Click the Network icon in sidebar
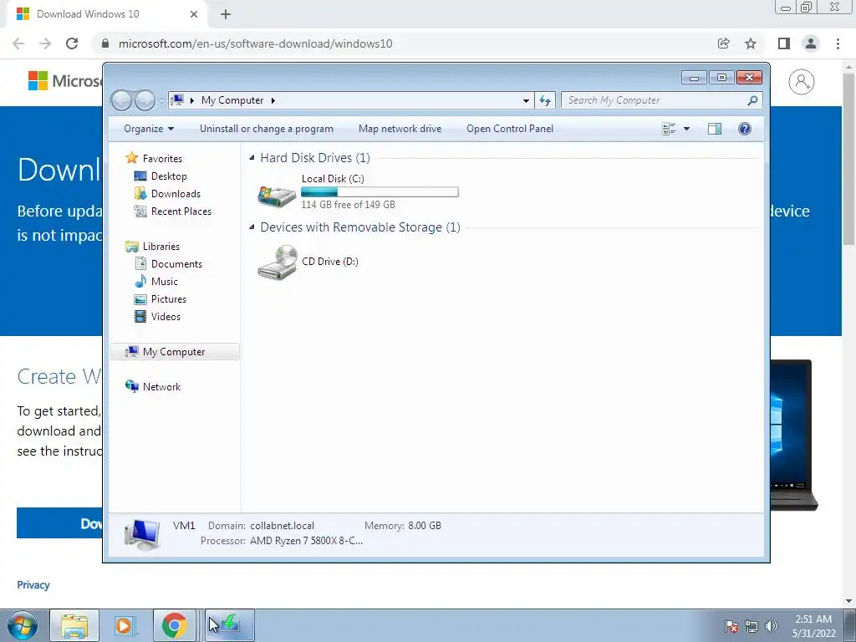The width and height of the screenshot is (856, 642). (x=131, y=386)
